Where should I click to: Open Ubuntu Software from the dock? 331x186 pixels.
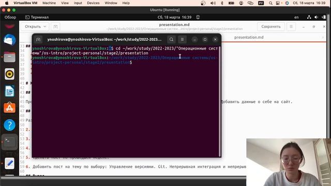9,108
